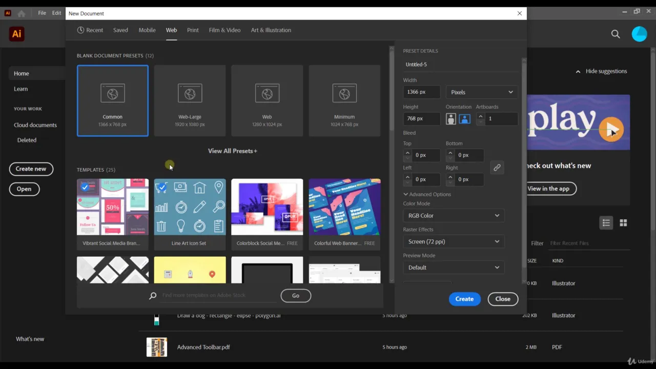The image size is (656, 369).
Task: Click the Illustrator Ai home logo
Action: tap(17, 34)
